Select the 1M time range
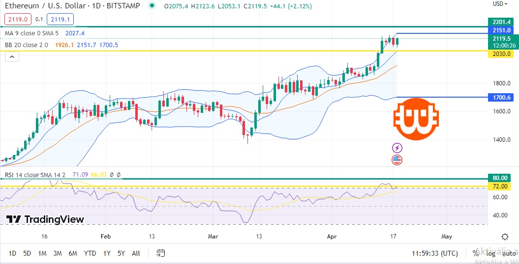Viewport: 519px width, 264px height. pyautogui.click(x=42, y=253)
